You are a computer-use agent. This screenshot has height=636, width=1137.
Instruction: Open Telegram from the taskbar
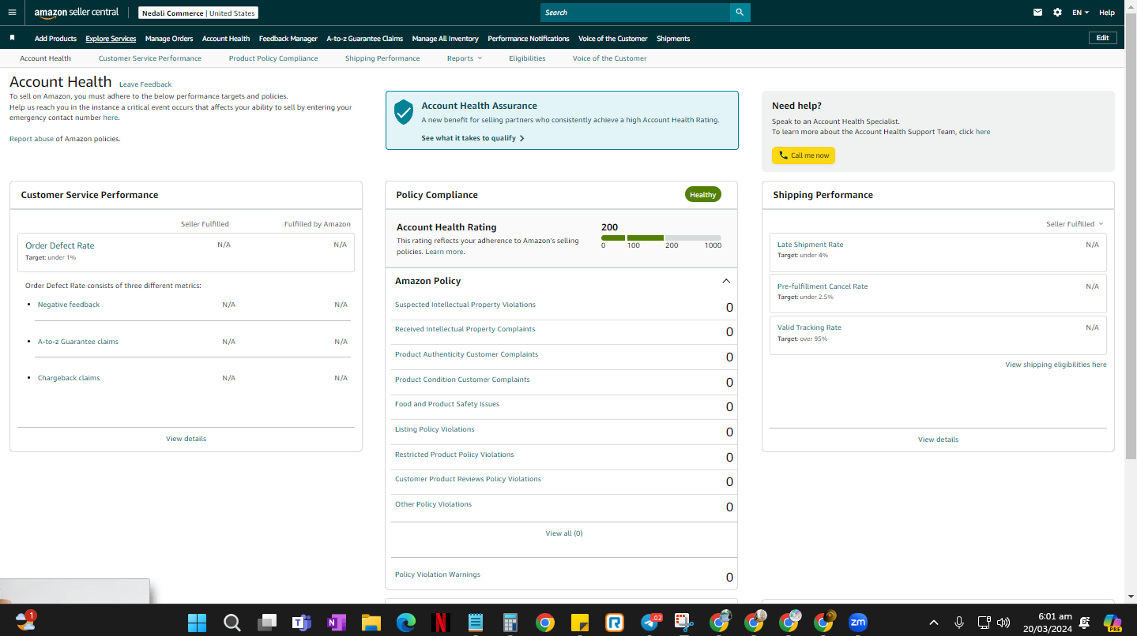pos(650,623)
